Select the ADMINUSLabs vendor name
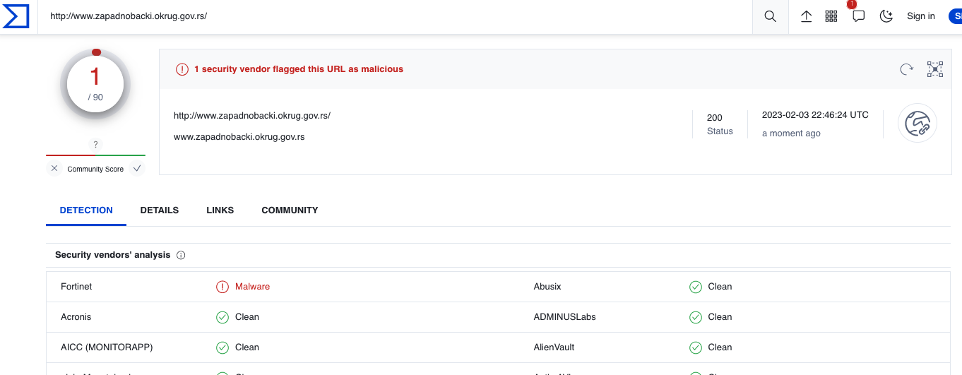The image size is (962, 375). (x=565, y=317)
